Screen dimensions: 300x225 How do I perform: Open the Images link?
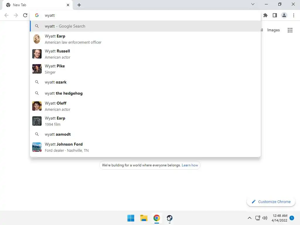coord(273,30)
